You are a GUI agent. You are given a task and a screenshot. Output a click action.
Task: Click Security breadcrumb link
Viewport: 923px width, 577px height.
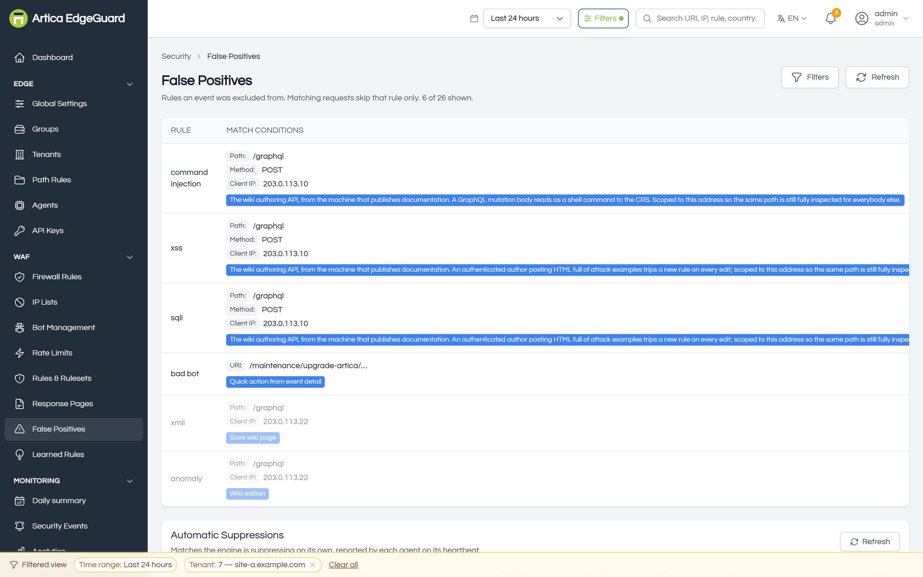[176, 56]
